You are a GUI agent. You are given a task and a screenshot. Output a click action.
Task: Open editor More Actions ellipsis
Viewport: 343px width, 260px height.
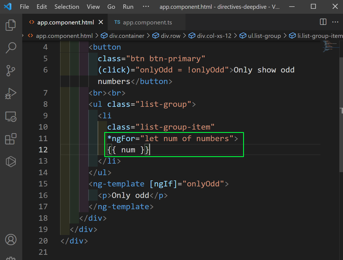(335, 22)
